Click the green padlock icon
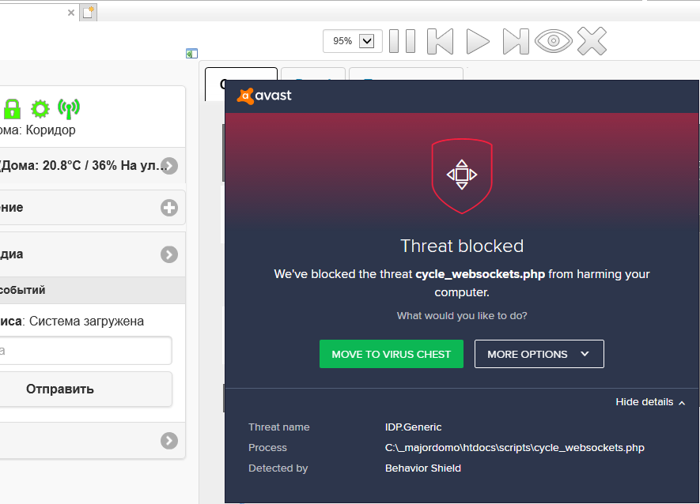 click(12, 108)
